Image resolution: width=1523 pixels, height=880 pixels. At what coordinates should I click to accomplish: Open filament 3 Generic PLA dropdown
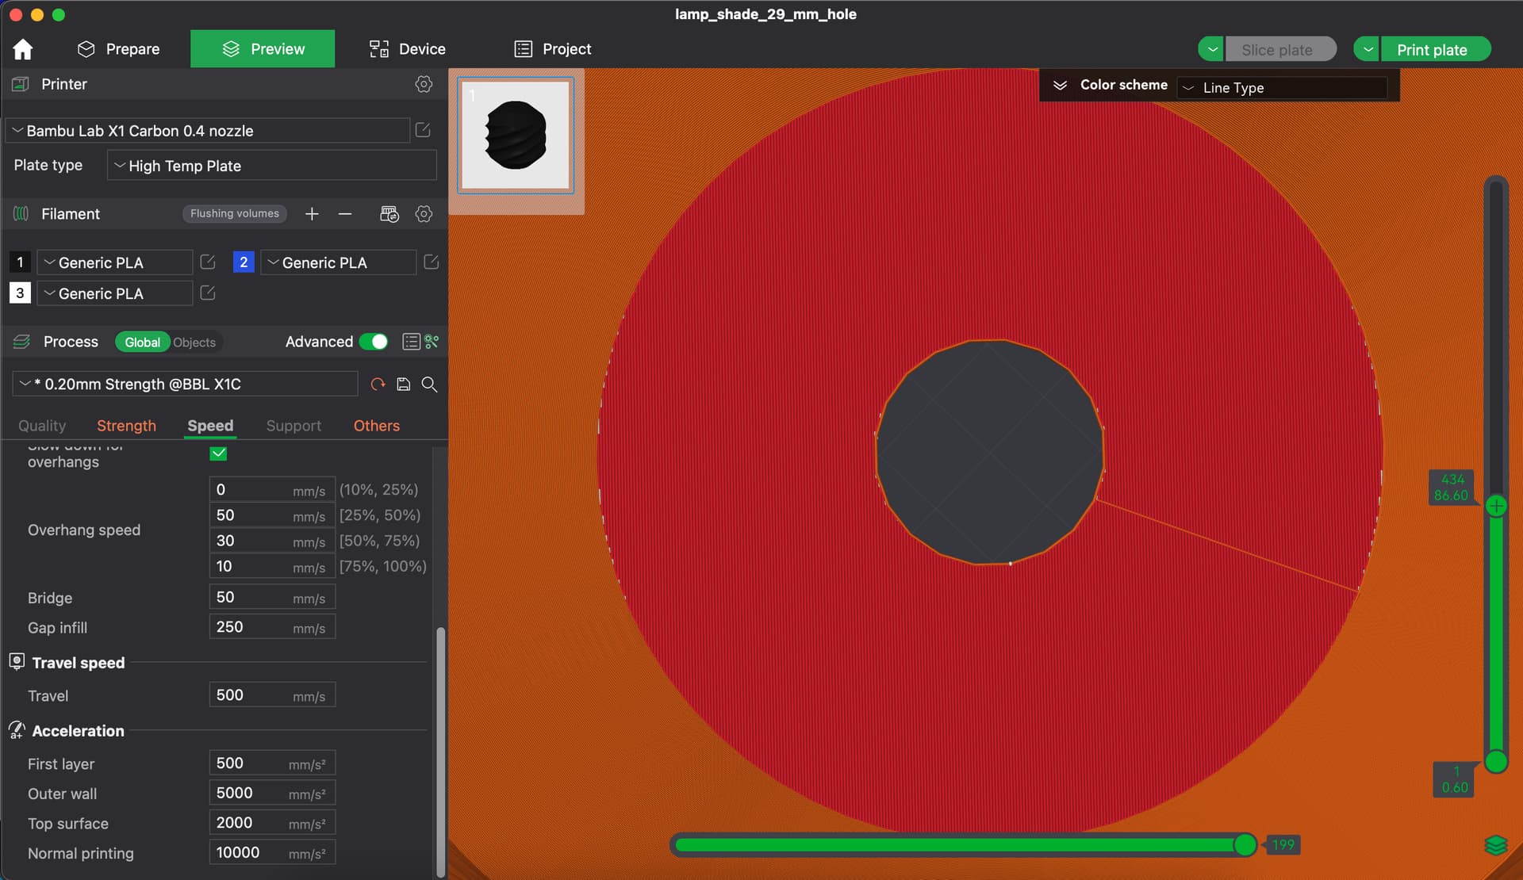coord(115,293)
